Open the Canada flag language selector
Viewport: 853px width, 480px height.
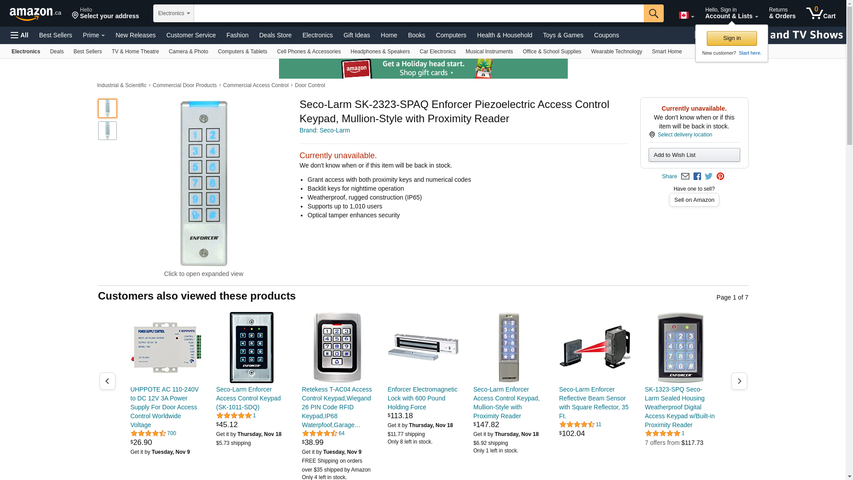[x=686, y=16]
